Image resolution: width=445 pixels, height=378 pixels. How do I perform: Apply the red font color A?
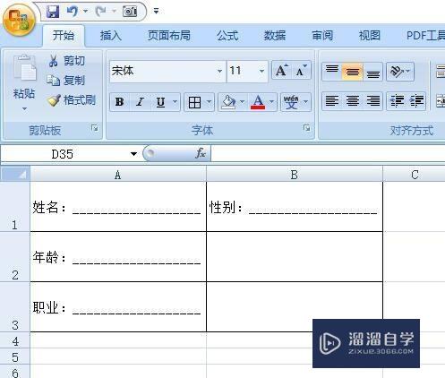point(258,102)
